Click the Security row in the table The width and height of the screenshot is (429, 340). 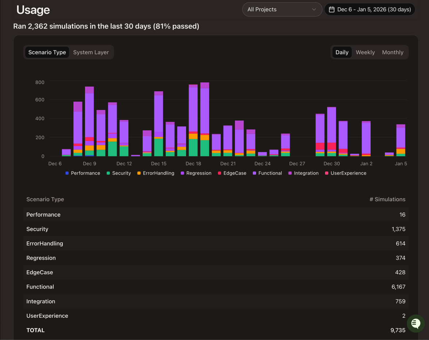214,229
